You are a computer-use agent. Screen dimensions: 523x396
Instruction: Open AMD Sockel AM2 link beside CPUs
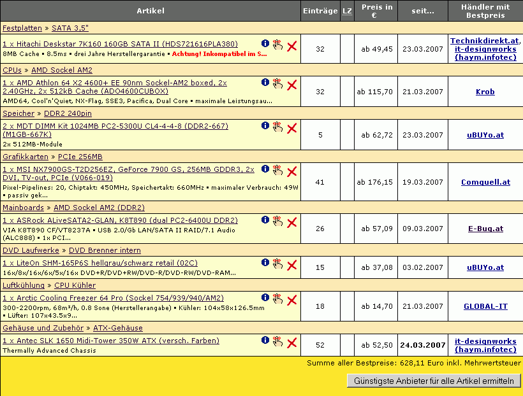pyautogui.click(x=62, y=70)
